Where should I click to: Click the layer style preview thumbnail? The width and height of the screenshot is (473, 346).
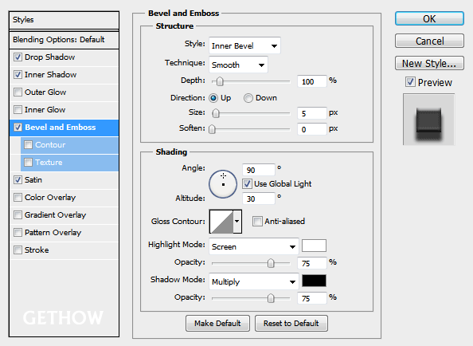(x=428, y=120)
